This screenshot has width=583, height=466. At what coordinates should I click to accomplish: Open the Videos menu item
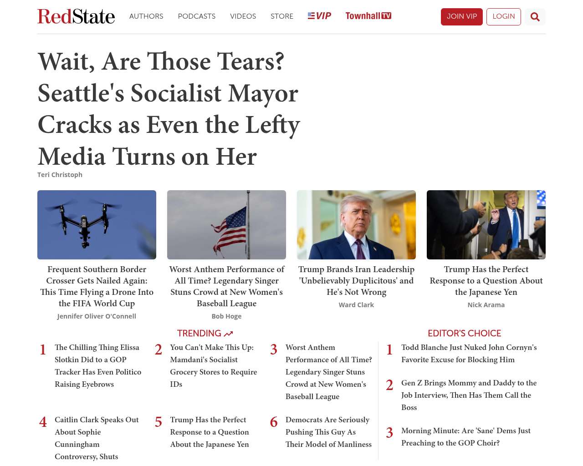[x=243, y=16]
